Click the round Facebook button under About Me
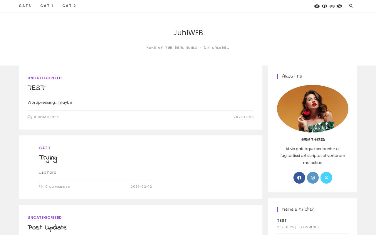 click(299, 178)
